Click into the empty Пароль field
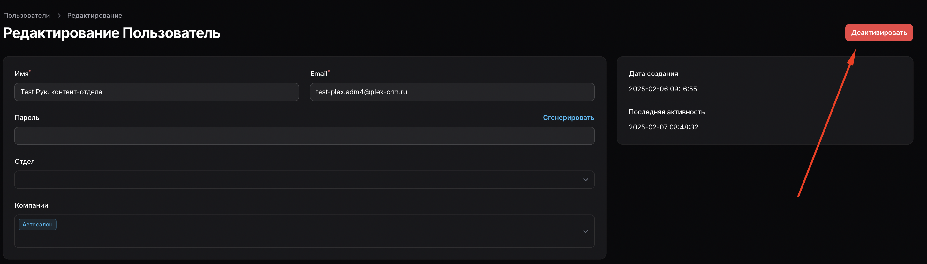Image resolution: width=927 pixels, height=264 pixels. tap(304, 136)
